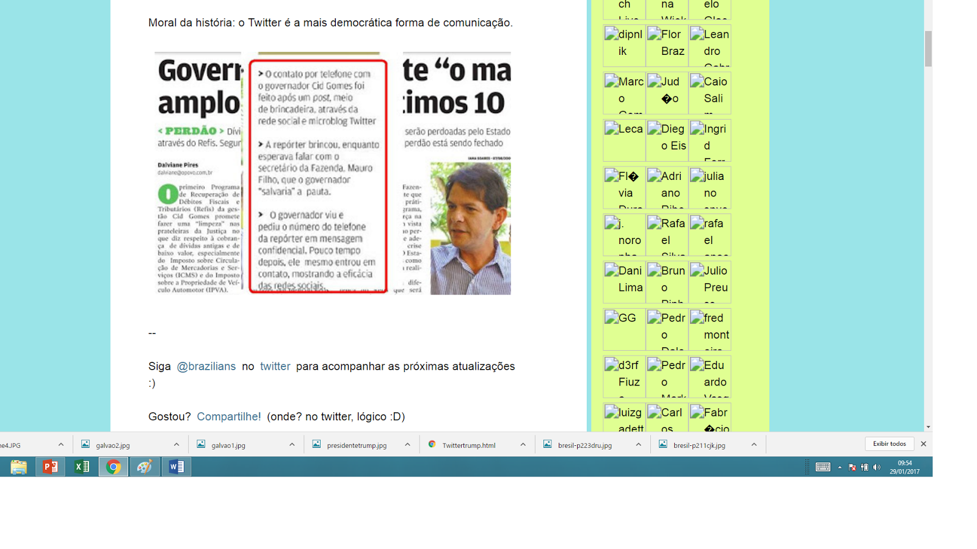The image size is (977, 549).
Task: Expand options for Twittertrump.html download
Action: pos(523,445)
